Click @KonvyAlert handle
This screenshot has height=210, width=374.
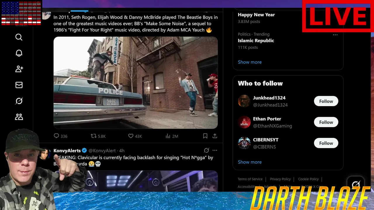[x=102, y=150]
